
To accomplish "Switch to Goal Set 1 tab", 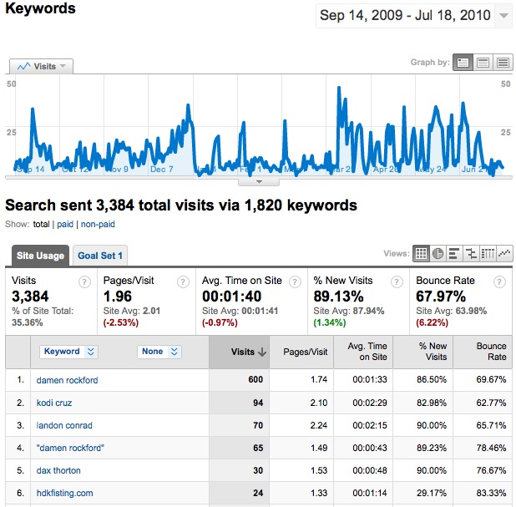I will (x=100, y=256).
